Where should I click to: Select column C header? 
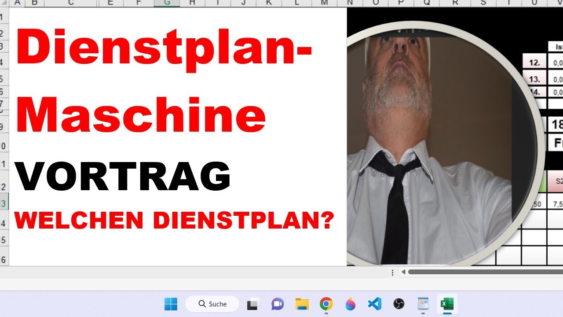coord(71,3)
